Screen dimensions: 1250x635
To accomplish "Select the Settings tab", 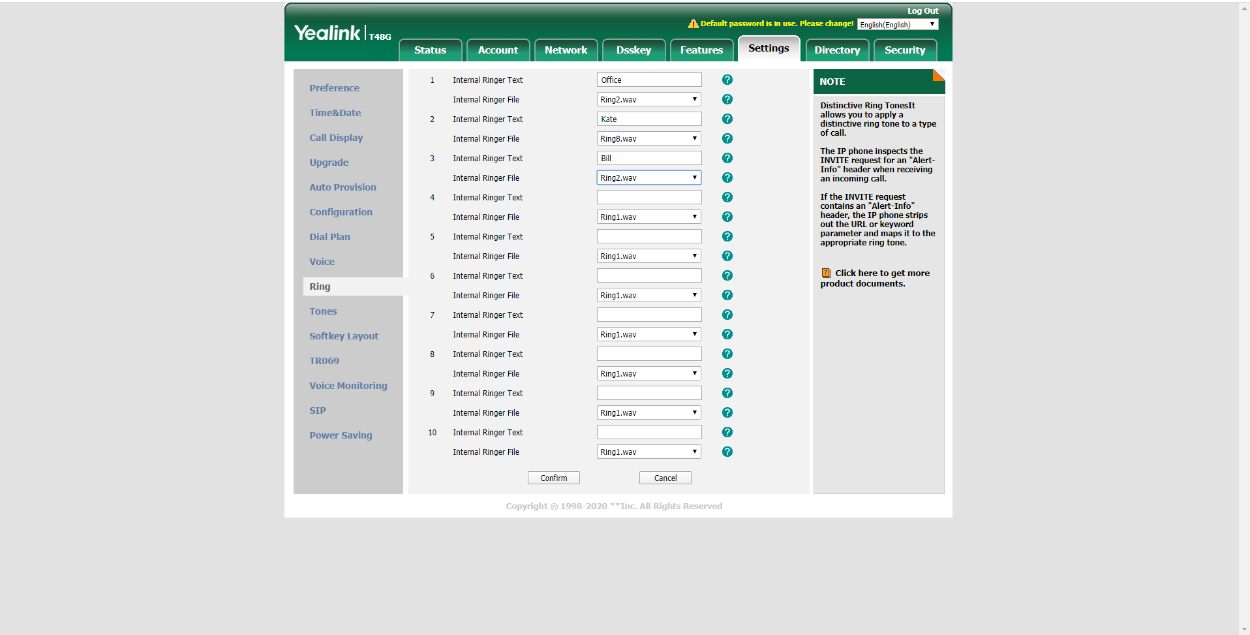I will tap(769, 48).
